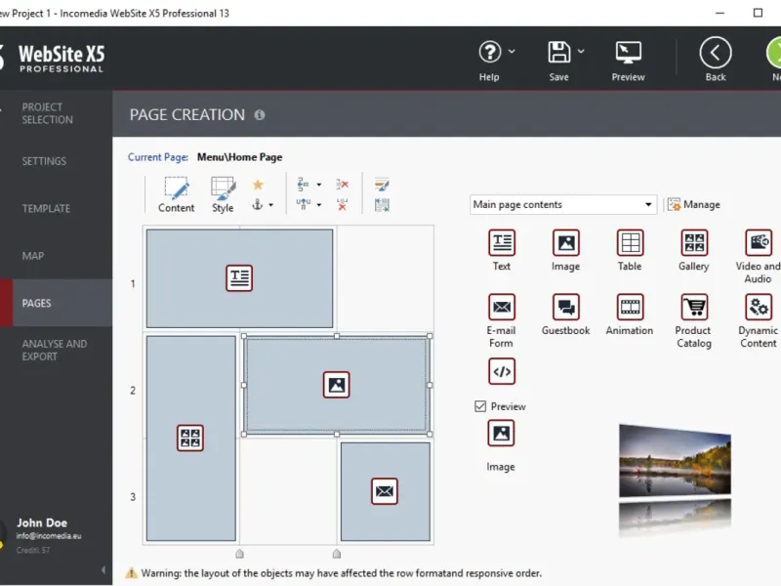Expand the anchor dropdown arrow
This screenshot has height=586, width=781.
[x=271, y=205]
